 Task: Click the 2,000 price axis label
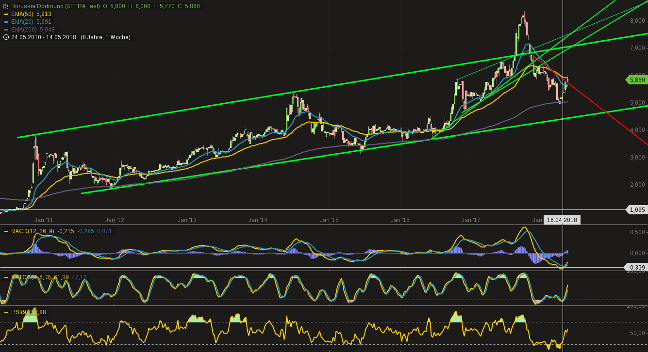coord(637,185)
